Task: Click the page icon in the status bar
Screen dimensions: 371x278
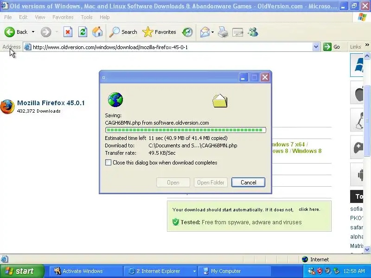Action: pos(5,259)
